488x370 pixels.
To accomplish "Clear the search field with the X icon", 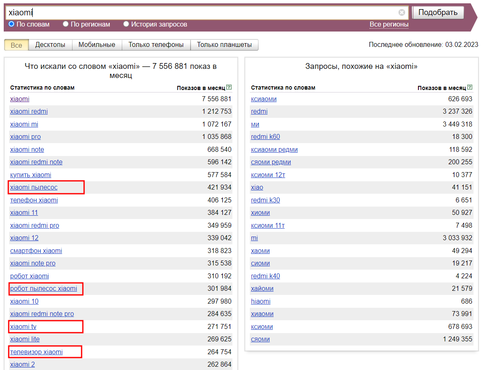I will (401, 12).
